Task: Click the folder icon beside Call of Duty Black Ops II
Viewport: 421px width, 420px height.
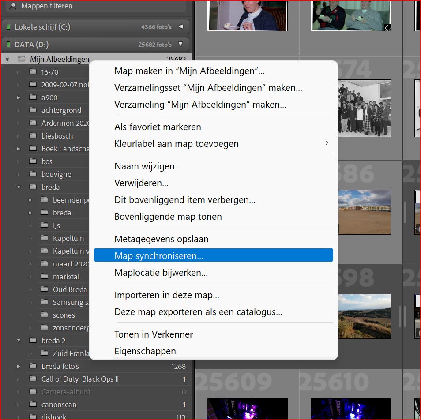Action: click(x=33, y=379)
